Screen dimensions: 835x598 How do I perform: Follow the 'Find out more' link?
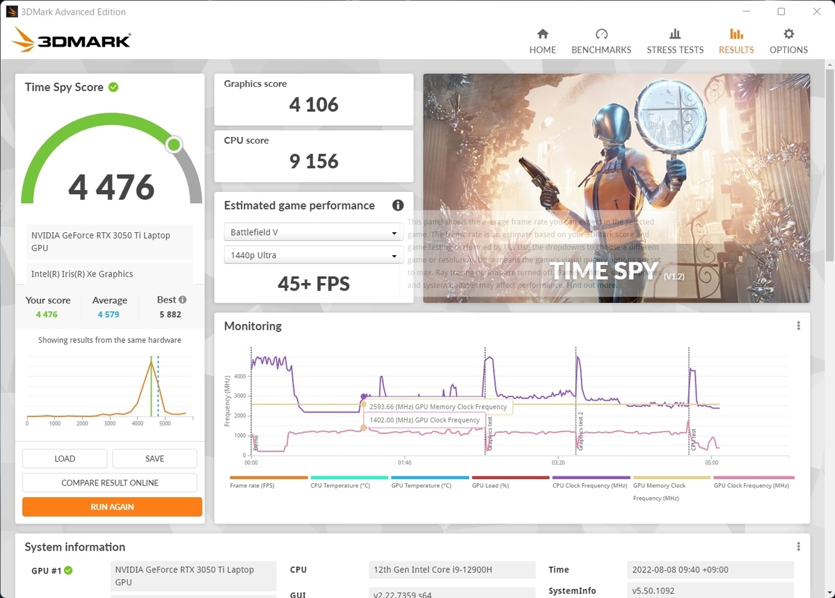591,285
